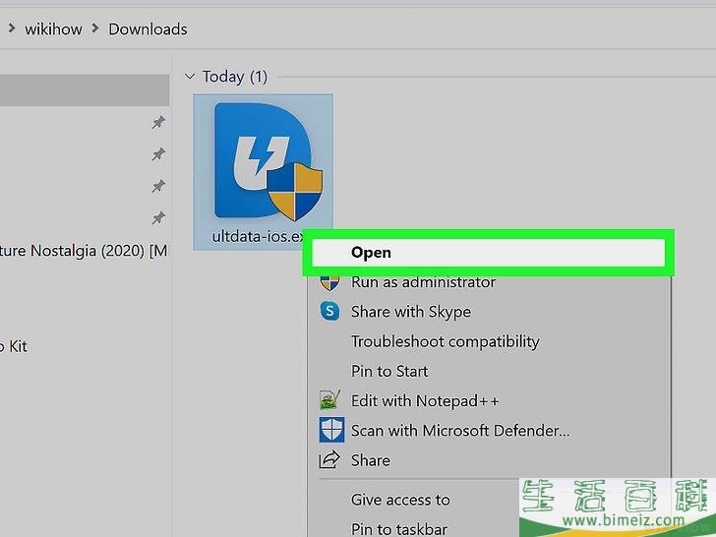Open the sidebar item ending in Kit
This screenshot has height=537, width=716.
pyautogui.click(x=14, y=346)
